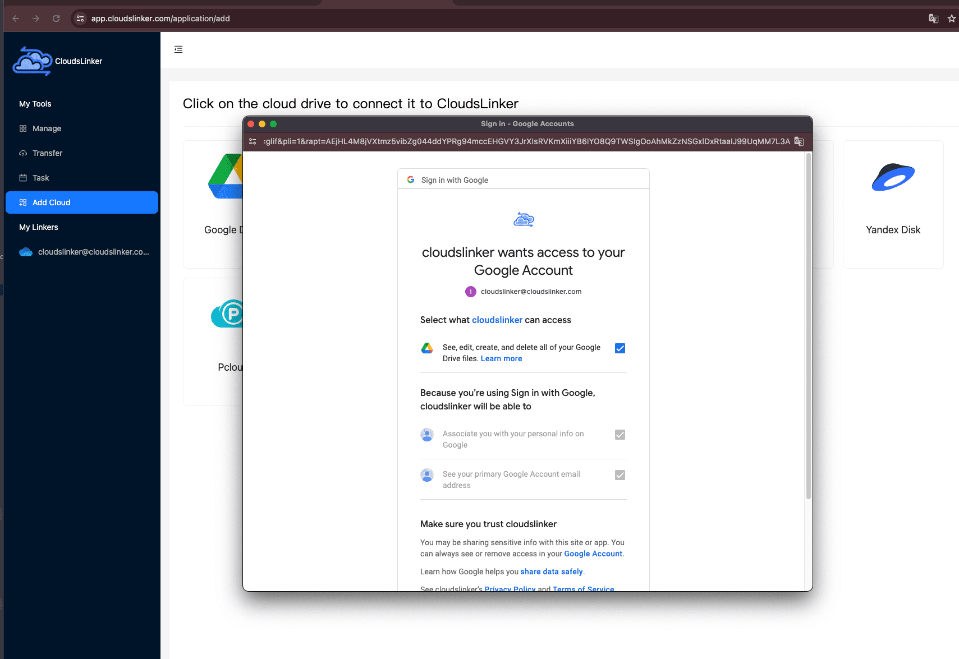The width and height of the screenshot is (959, 659).
Task: Open Manage in sidebar
Action: [82, 128]
